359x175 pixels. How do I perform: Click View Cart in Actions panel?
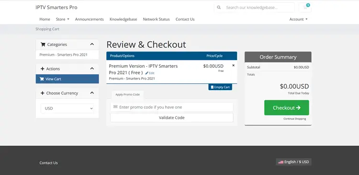click(67, 79)
